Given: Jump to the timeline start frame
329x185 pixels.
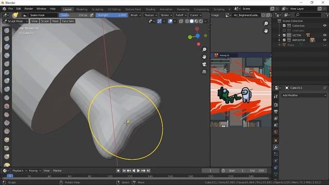Looking at the screenshot, I should (124, 171).
